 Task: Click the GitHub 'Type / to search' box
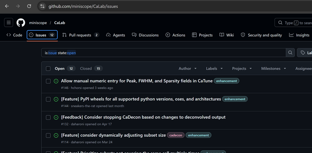click(x=293, y=23)
